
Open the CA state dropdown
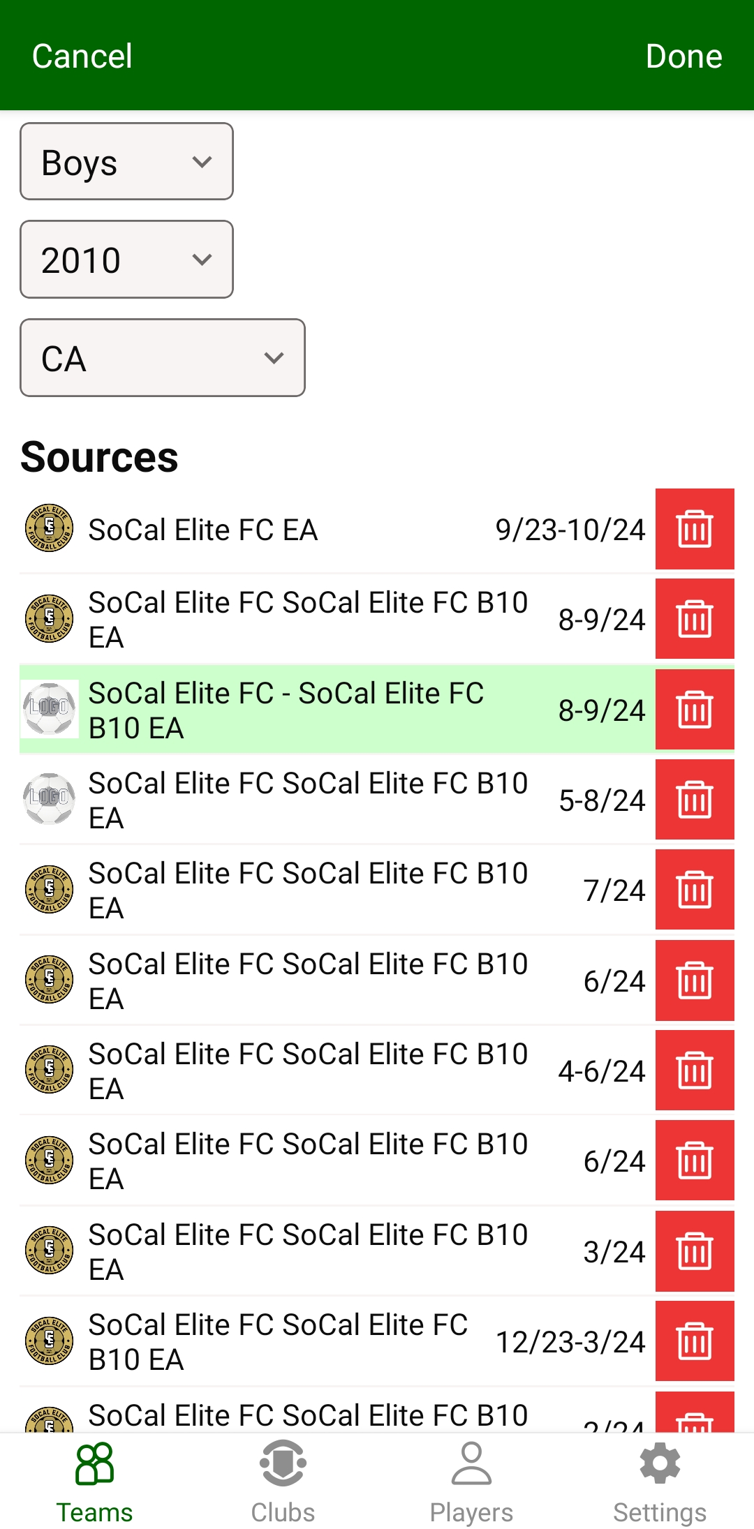pyautogui.click(x=162, y=358)
